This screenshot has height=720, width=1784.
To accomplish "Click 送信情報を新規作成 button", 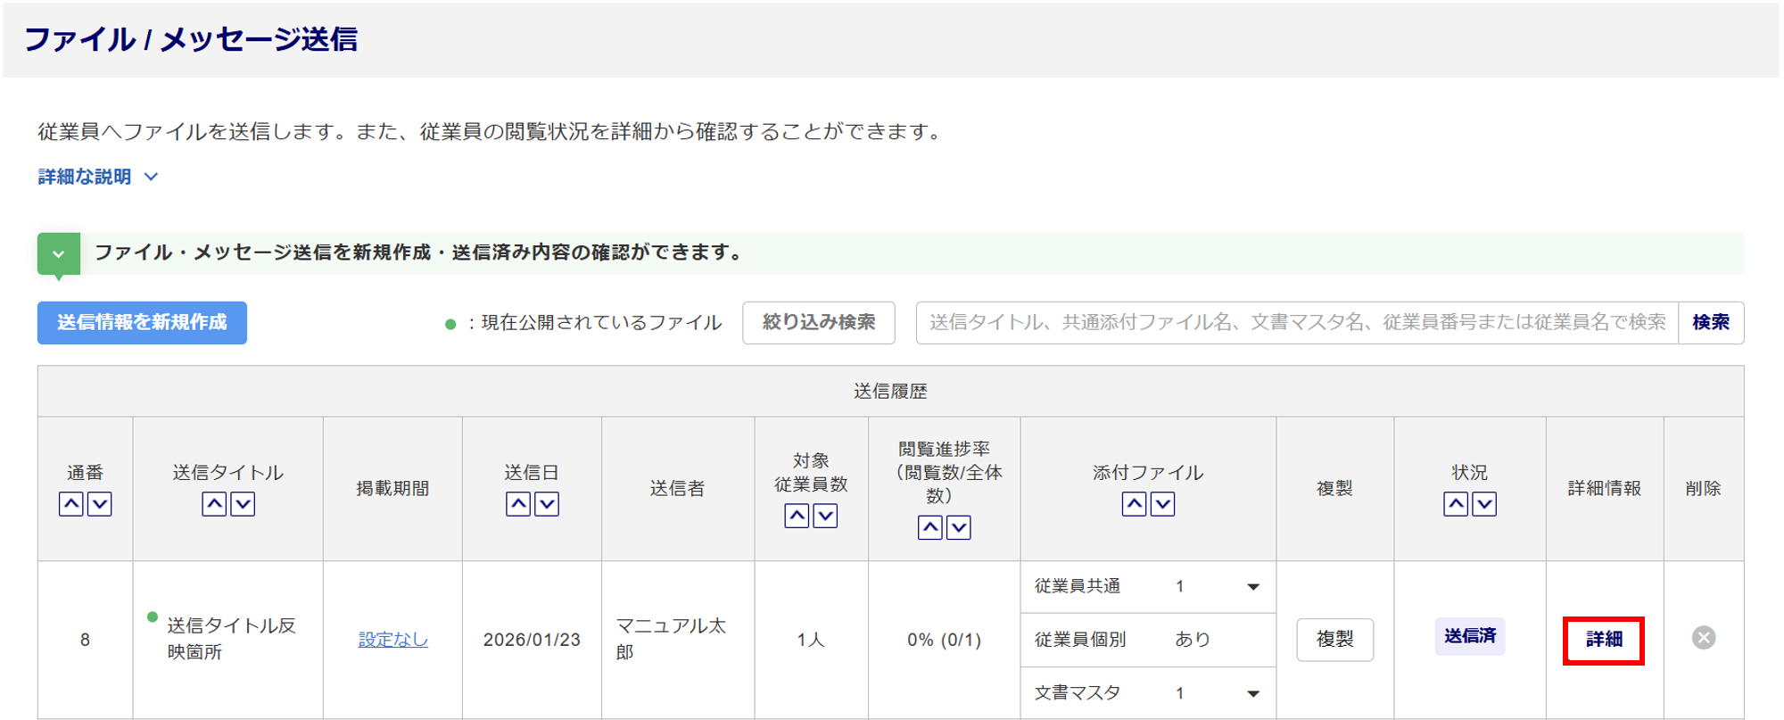I will tap(142, 323).
